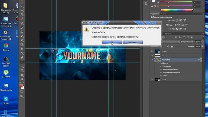
Task: Add an Invert adjustment
Action: coord(169,29)
